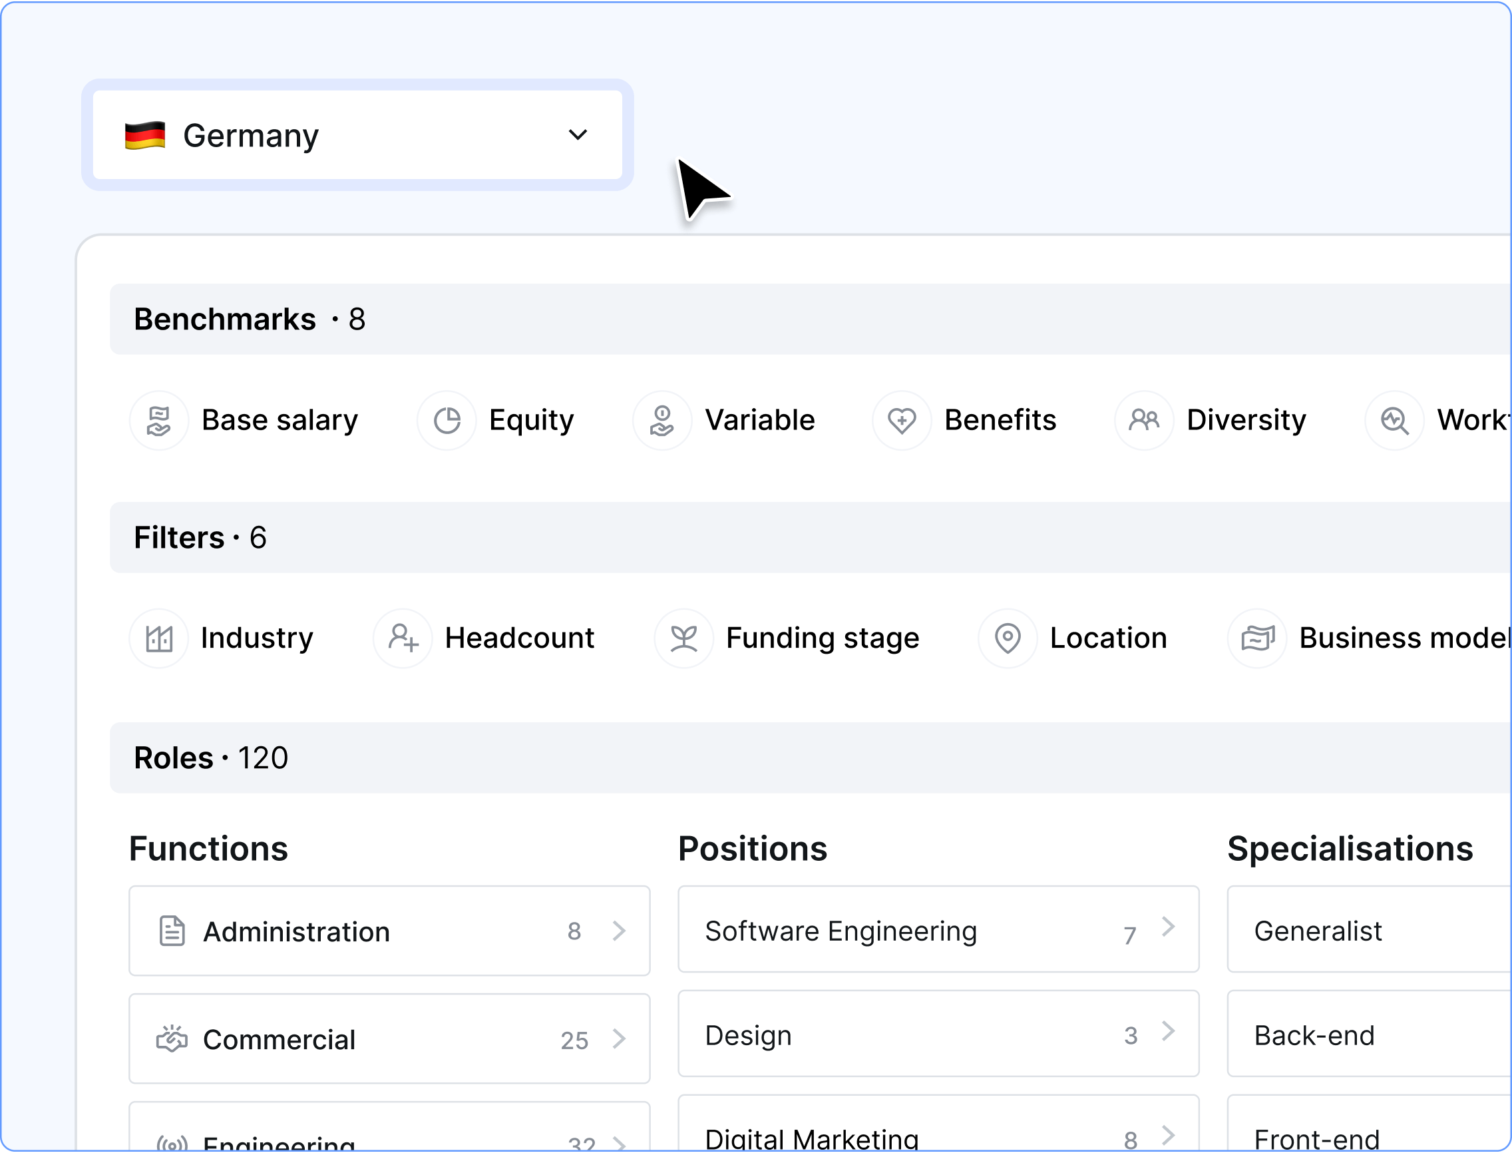Click the Equity pie chart icon
The height and width of the screenshot is (1153, 1512).
coord(447,420)
